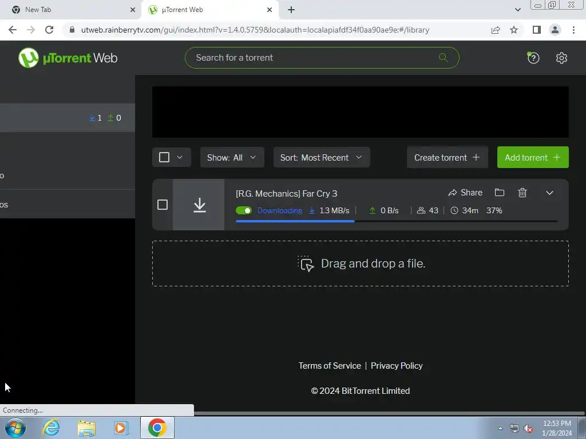
Task: Click the Drag and drop a file area
Action: point(361,264)
